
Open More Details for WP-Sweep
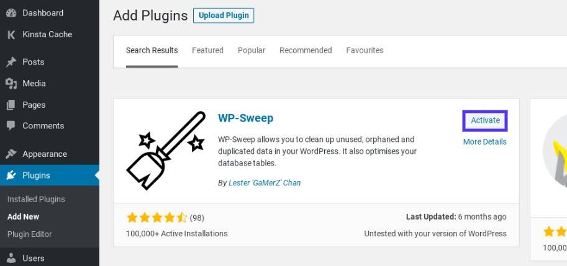[x=484, y=141]
